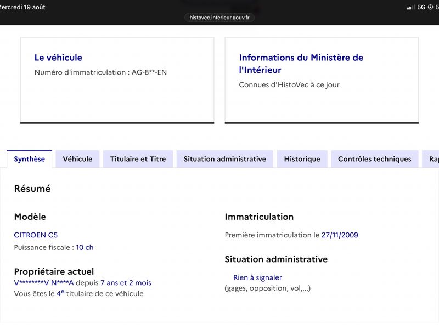Click the Modèle section heading
Image resolution: width=439 pixels, height=329 pixels.
click(30, 217)
